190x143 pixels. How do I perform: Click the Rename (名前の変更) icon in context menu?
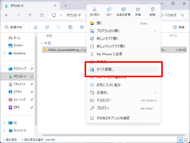tap(123, 10)
